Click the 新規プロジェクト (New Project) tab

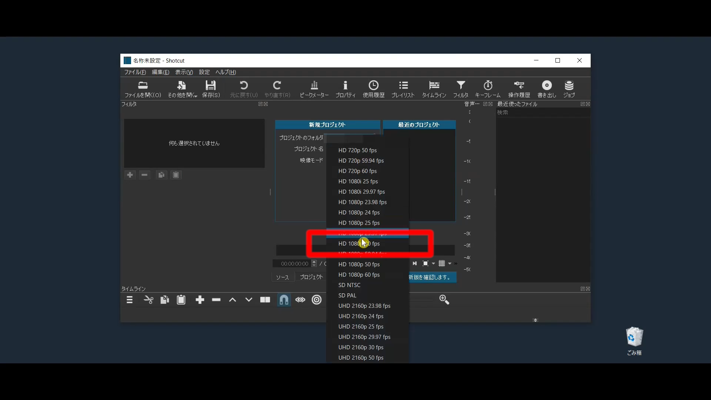[x=327, y=124]
